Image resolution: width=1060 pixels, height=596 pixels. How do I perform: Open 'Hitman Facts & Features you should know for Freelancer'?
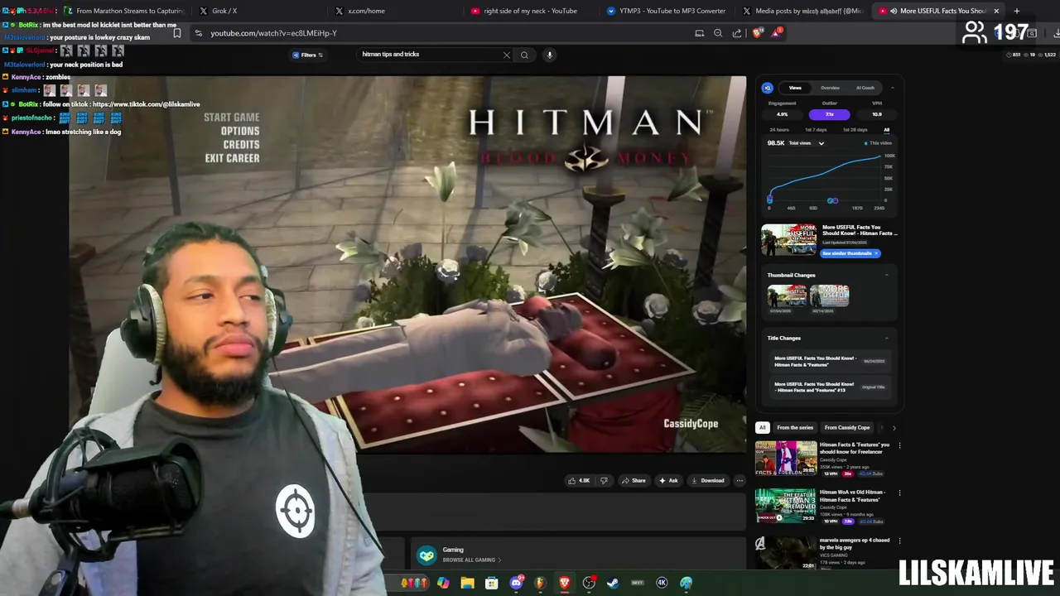click(855, 448)
